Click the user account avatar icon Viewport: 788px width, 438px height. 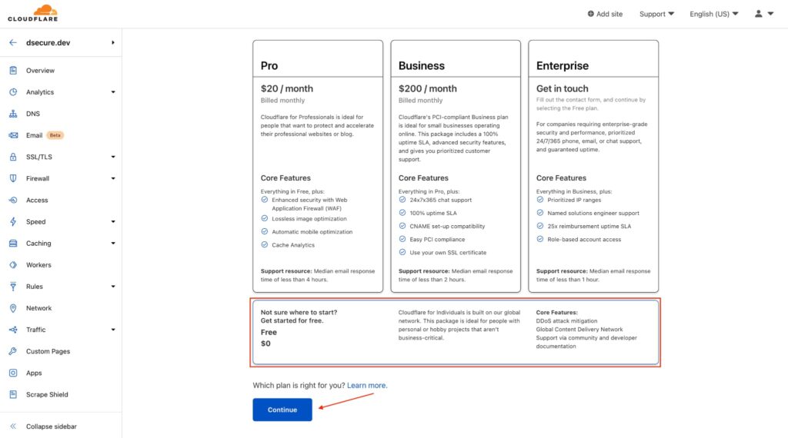tap(758, 14)
